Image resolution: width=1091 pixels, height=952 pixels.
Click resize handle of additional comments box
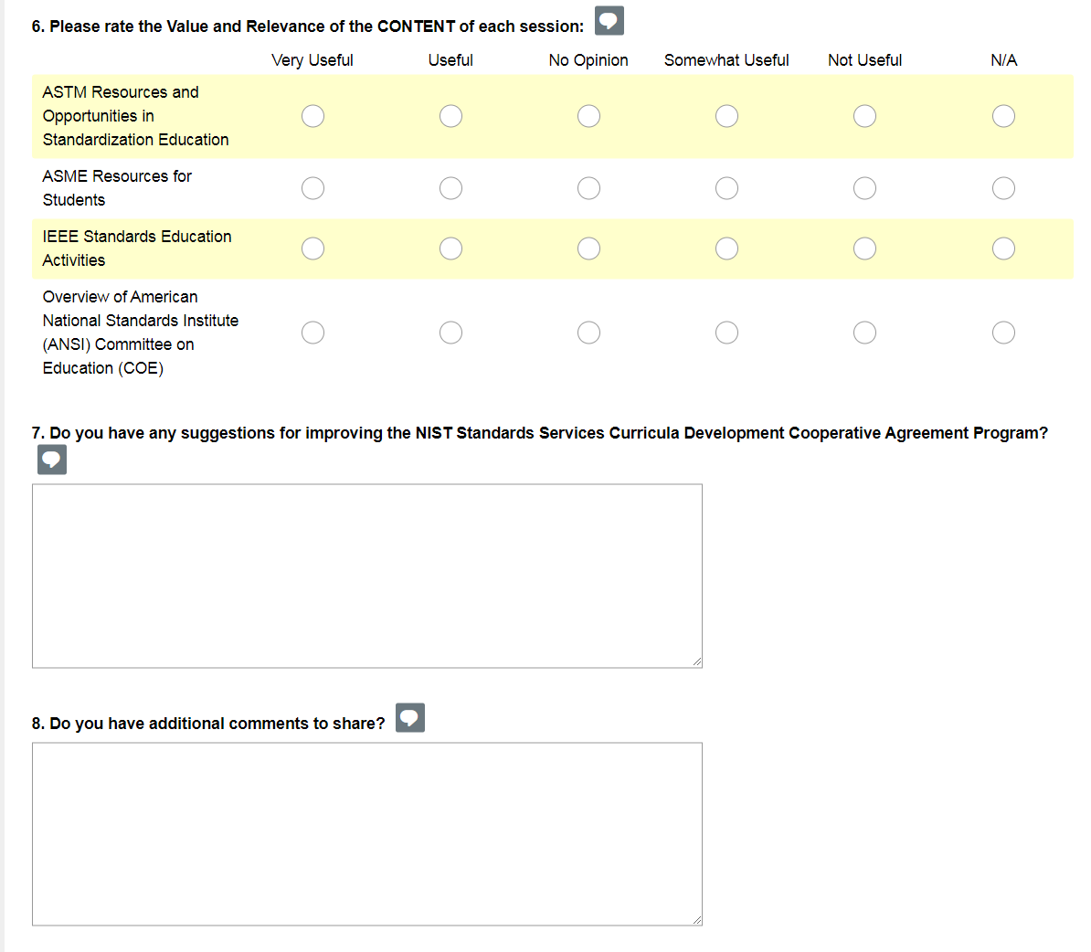(697, 920)
